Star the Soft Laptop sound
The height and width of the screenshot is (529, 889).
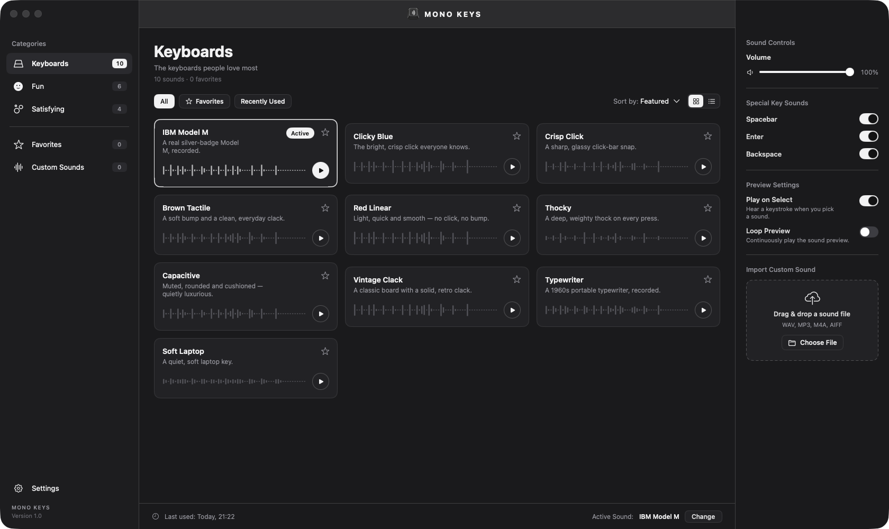325,351
